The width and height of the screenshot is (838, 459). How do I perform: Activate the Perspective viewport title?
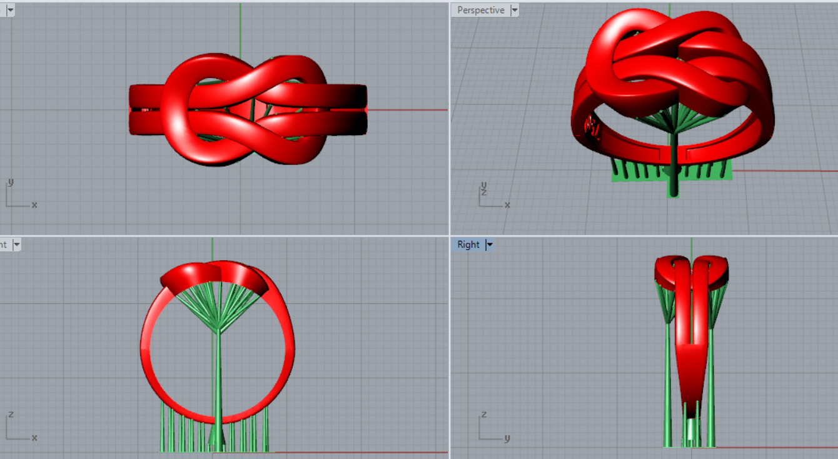click(480, 10)
